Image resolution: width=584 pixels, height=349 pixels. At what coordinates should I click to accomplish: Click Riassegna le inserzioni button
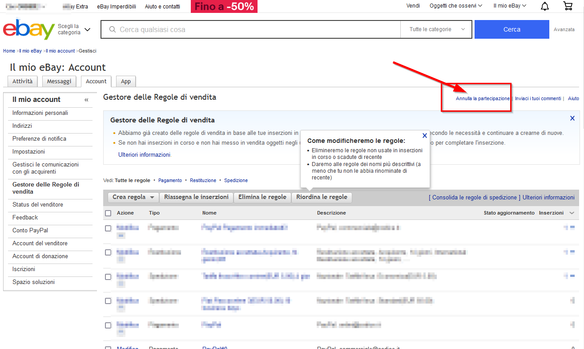click(196, 197)
